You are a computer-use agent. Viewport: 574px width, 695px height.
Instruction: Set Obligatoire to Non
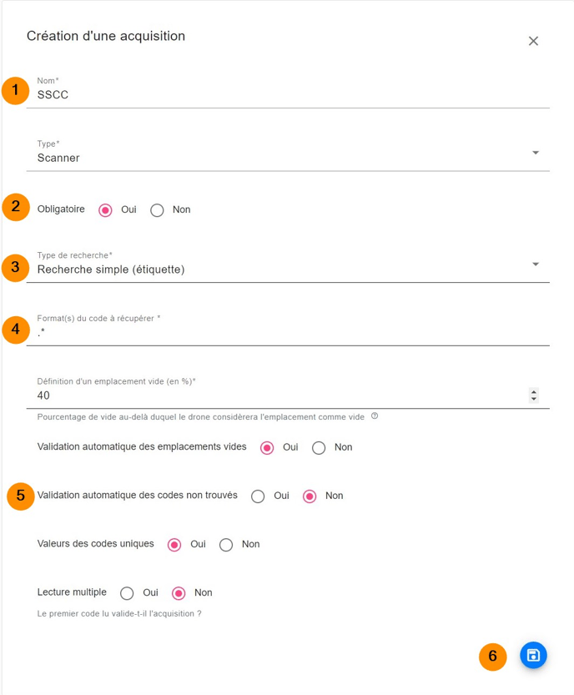tap(157, 210)
